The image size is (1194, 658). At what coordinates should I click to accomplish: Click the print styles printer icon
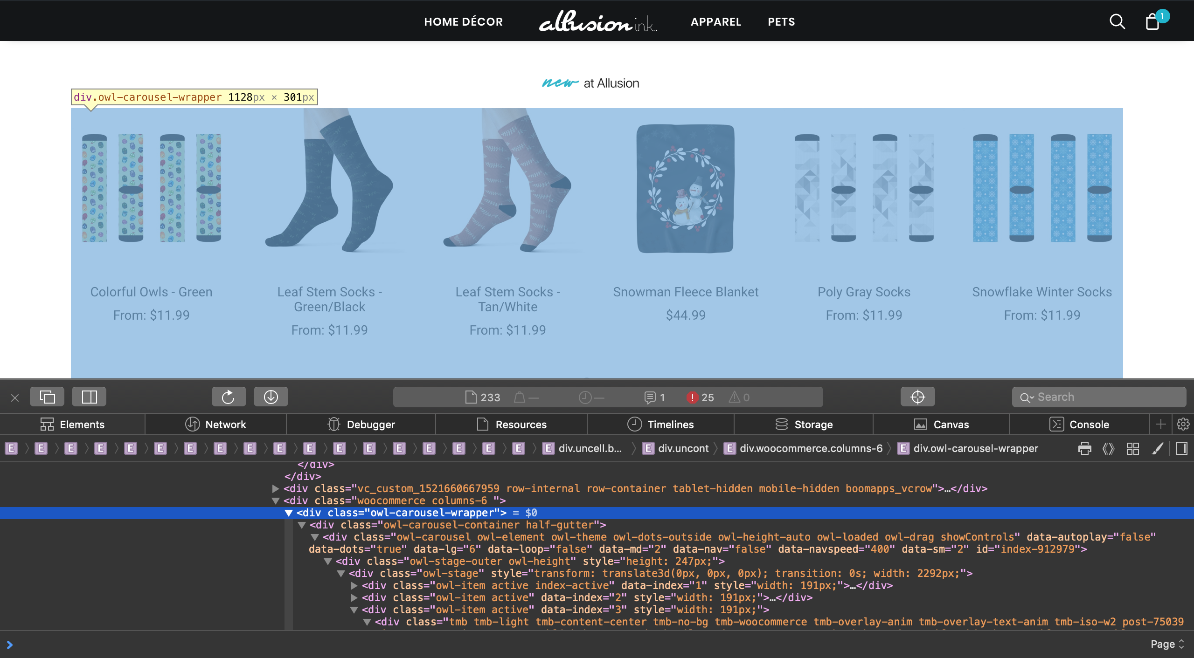[1084, 448]
